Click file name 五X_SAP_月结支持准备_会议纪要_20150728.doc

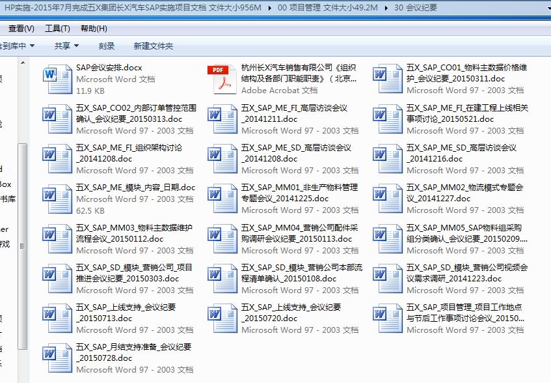pos(133,352)
